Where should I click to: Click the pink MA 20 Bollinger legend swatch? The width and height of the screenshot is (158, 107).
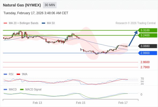(5, 23)
